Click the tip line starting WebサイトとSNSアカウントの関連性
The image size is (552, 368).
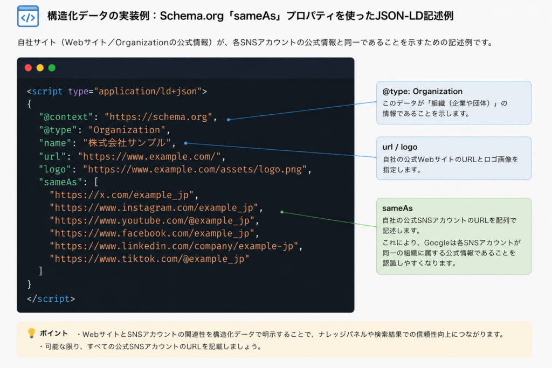point(291,335)
